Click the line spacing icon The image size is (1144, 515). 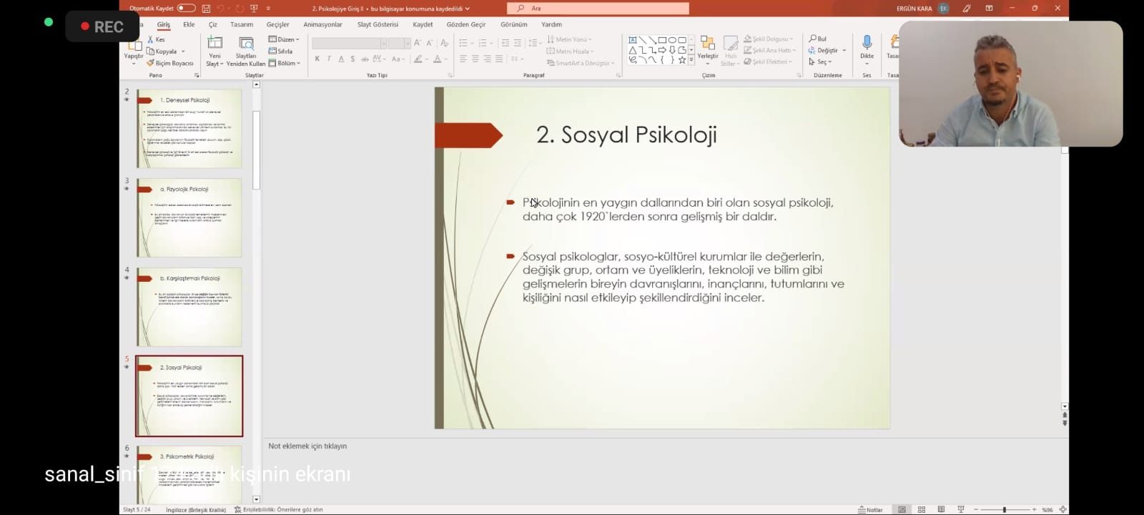[532, 43]
